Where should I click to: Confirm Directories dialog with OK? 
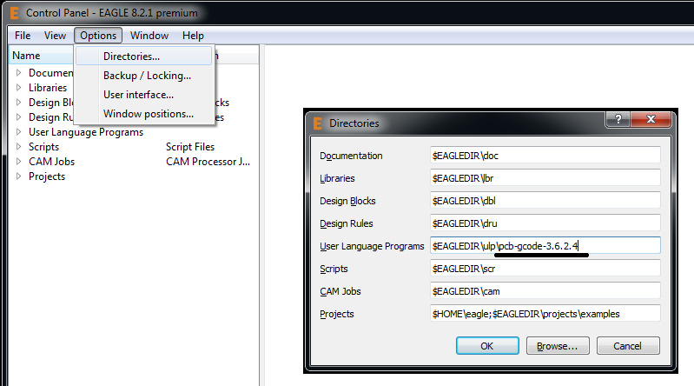tap(487, 346)
